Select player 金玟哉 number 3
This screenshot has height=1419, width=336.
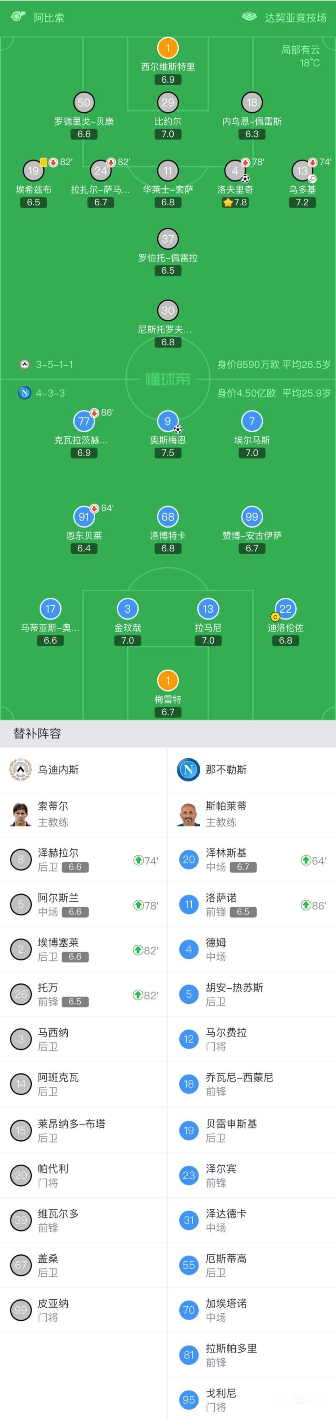[127, 608]
